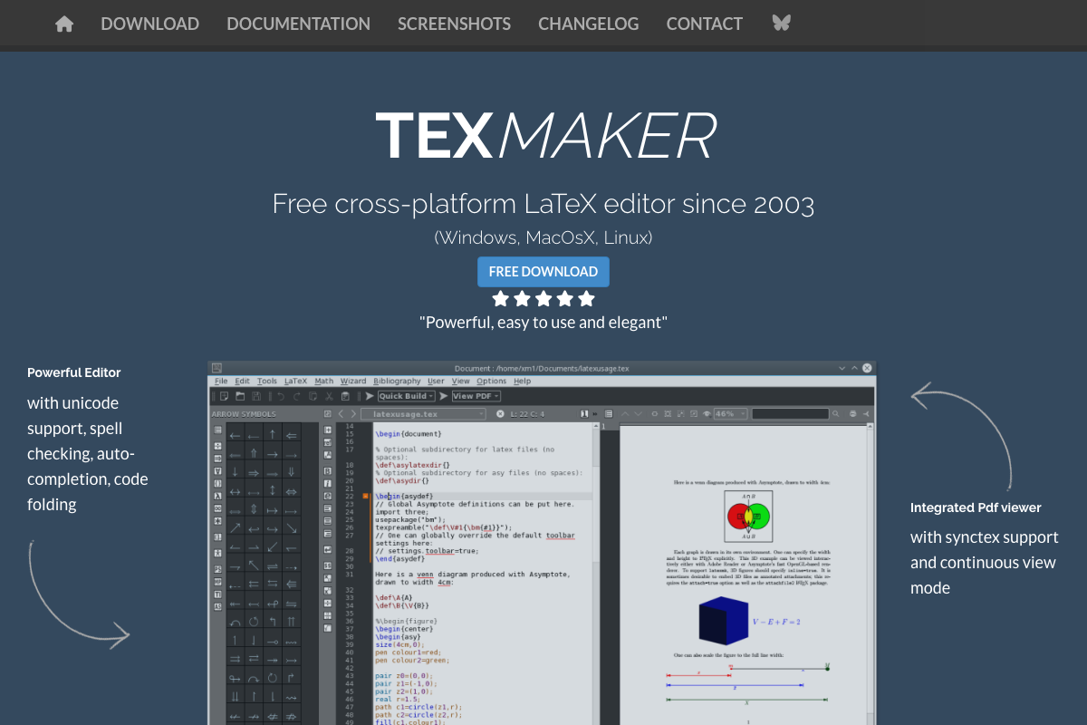Click the blue cube figure in PDF preview
The width and height of the screenshot is (1087, 725).
[724, 622]
